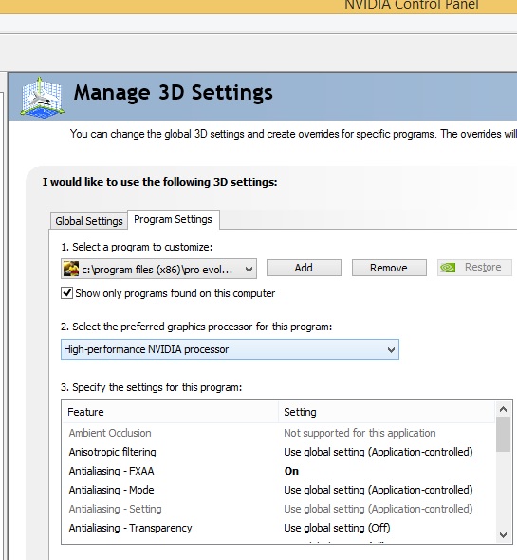
Task: Click the Pro Evolution program icon in dropdown
Action: (71, 269)
